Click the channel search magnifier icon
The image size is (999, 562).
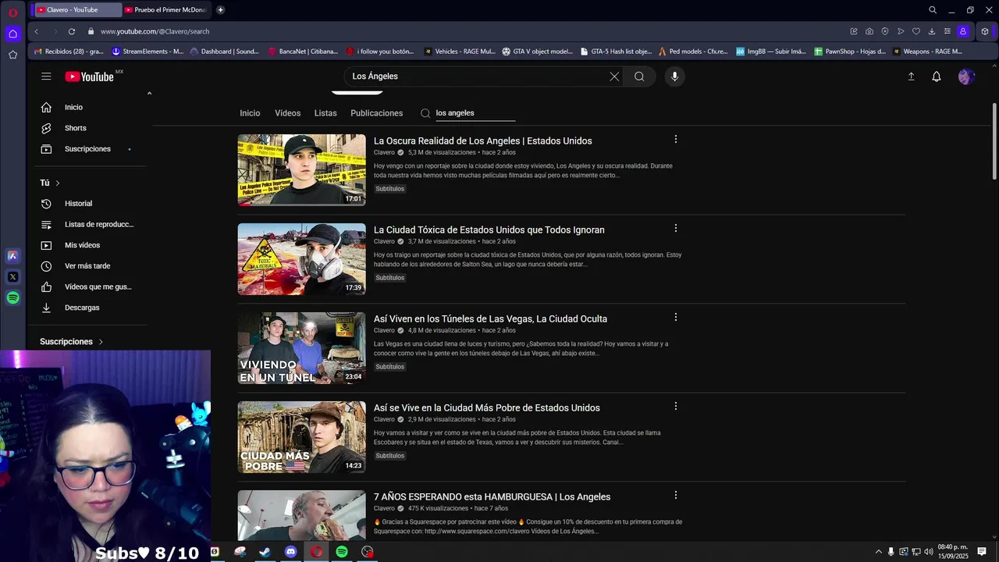pos(425,113)
